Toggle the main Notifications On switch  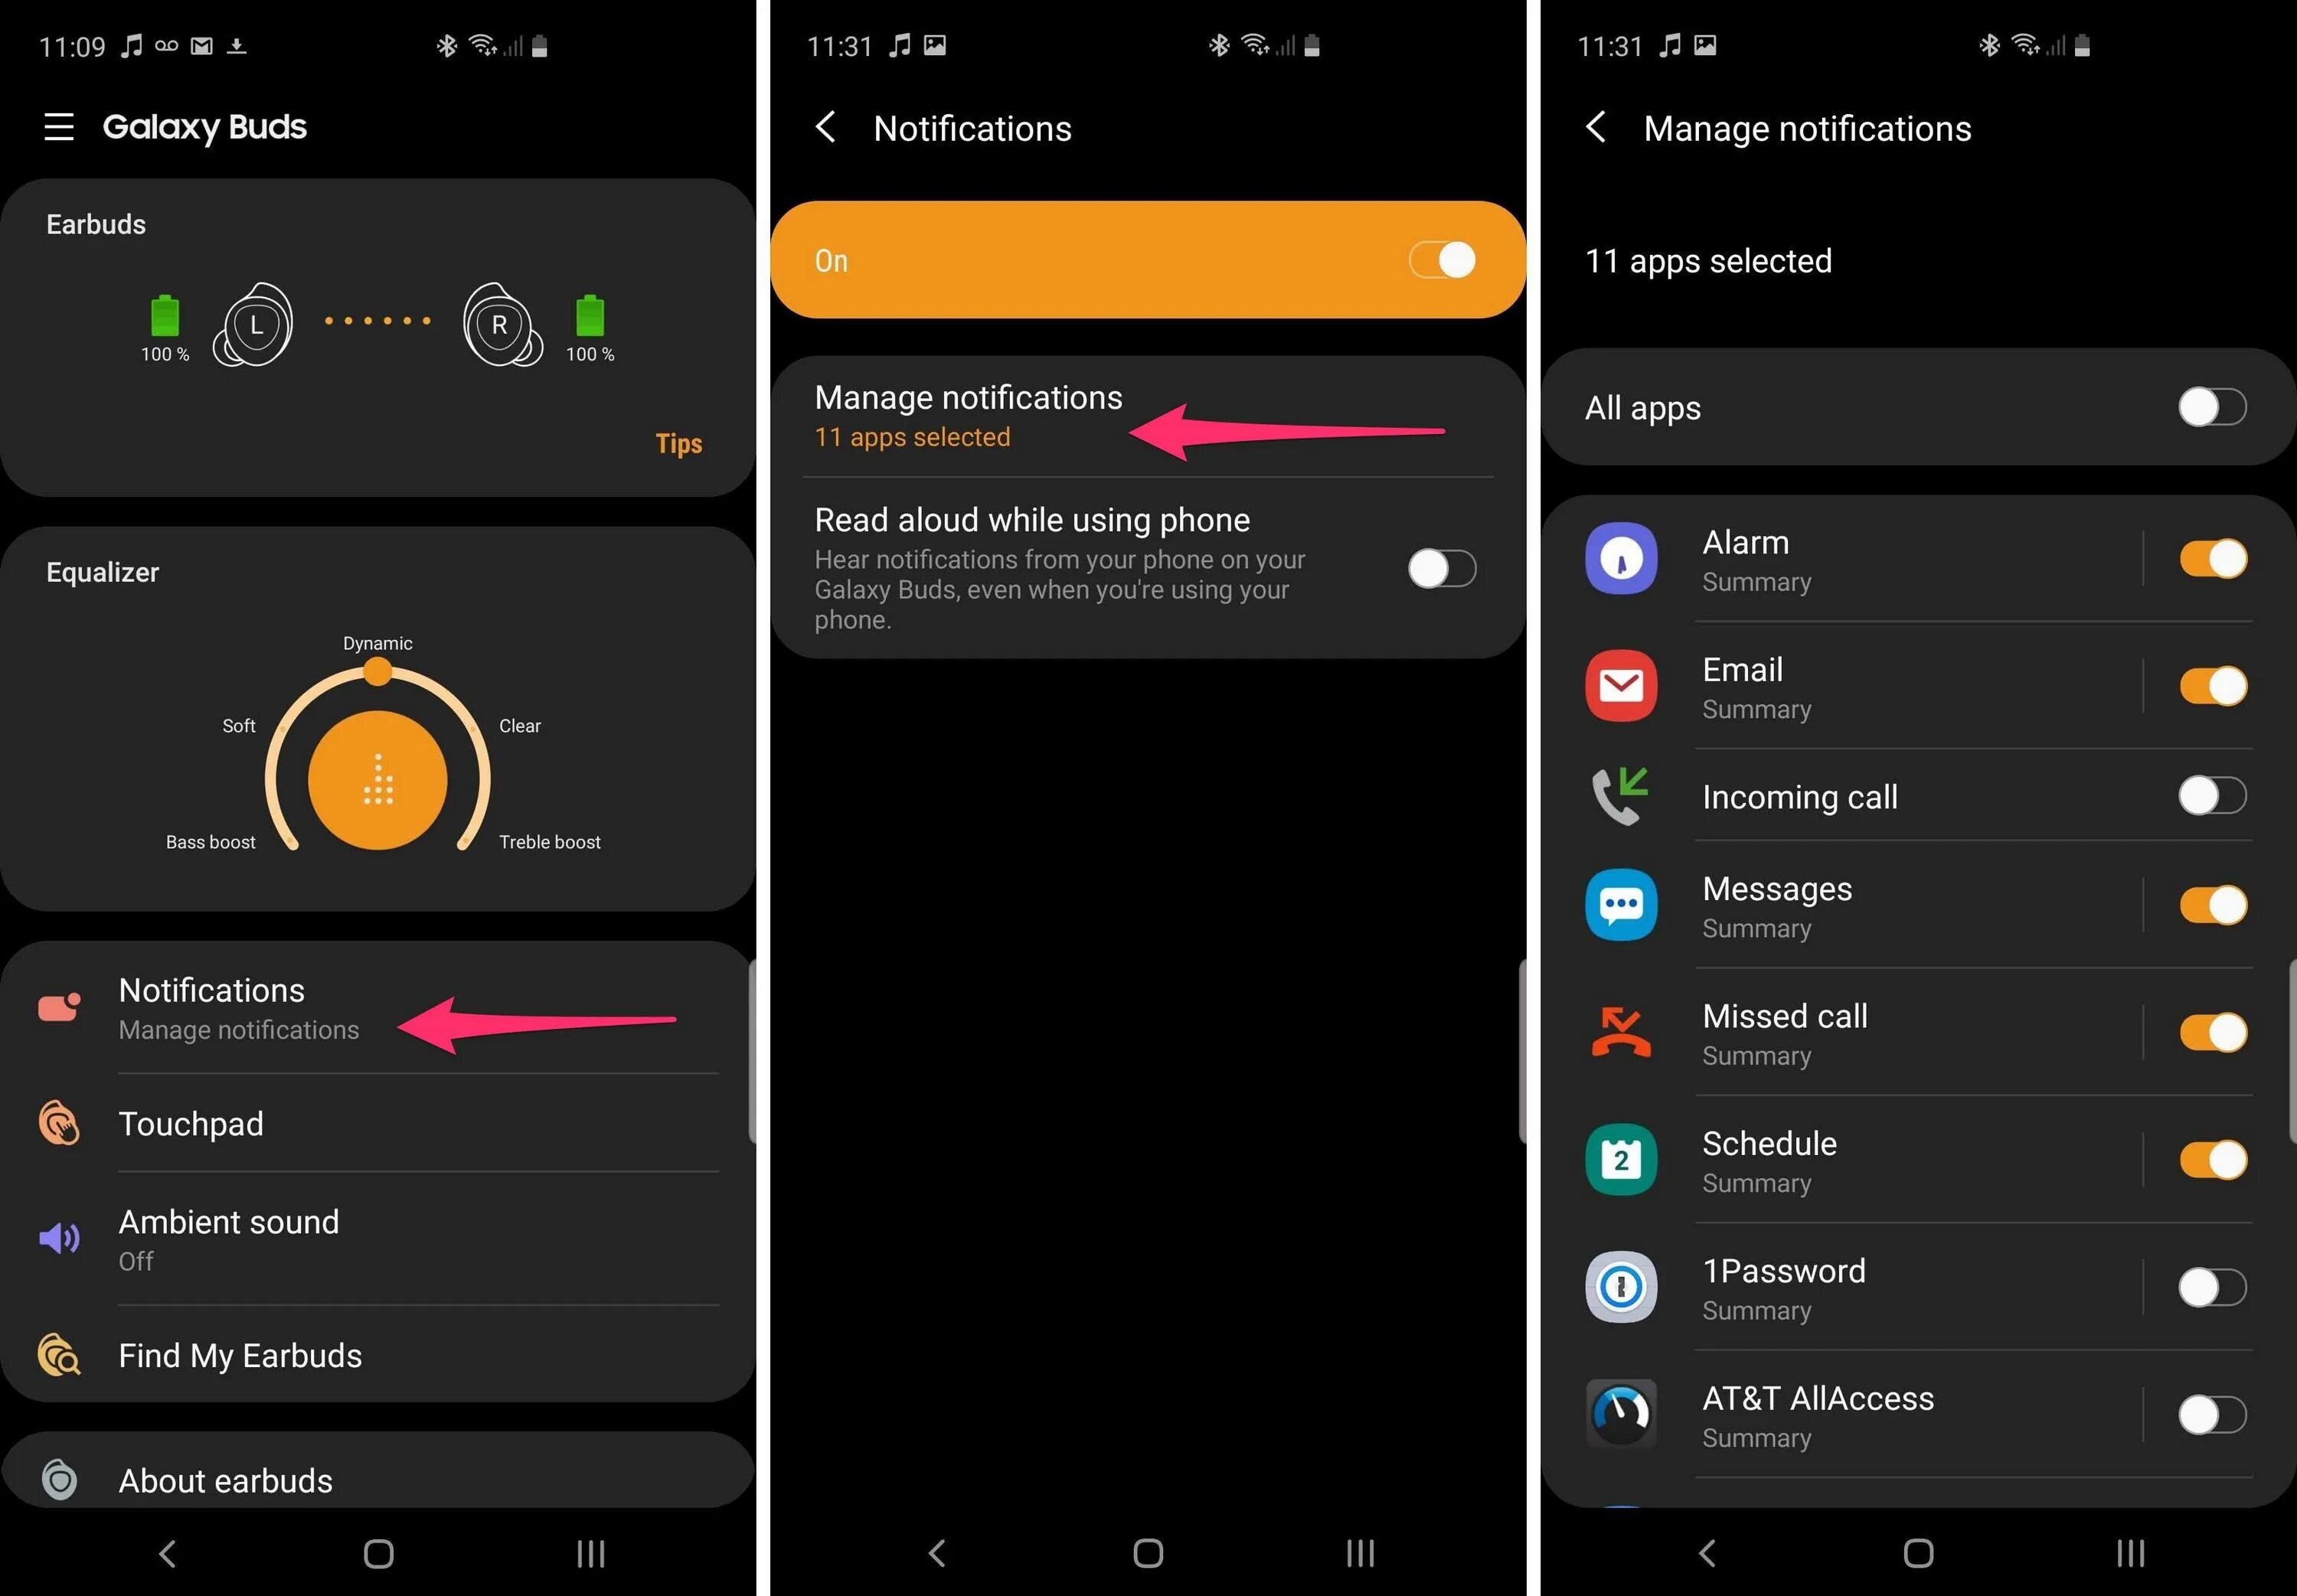[x=1446, y=258]
